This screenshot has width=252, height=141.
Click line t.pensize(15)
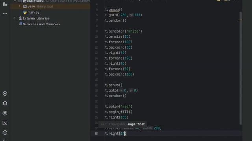(x=117, y=36)
